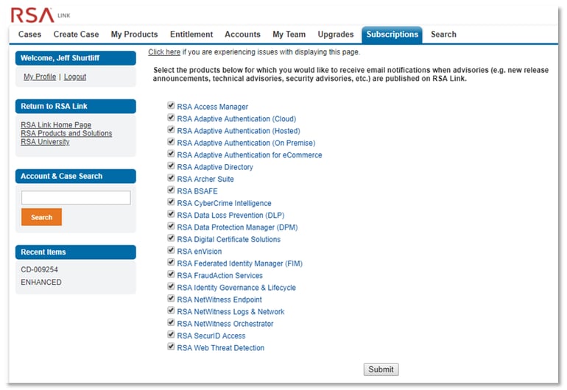
Task: Click the 'RSA enVision' label text
Action: [200, 252]
